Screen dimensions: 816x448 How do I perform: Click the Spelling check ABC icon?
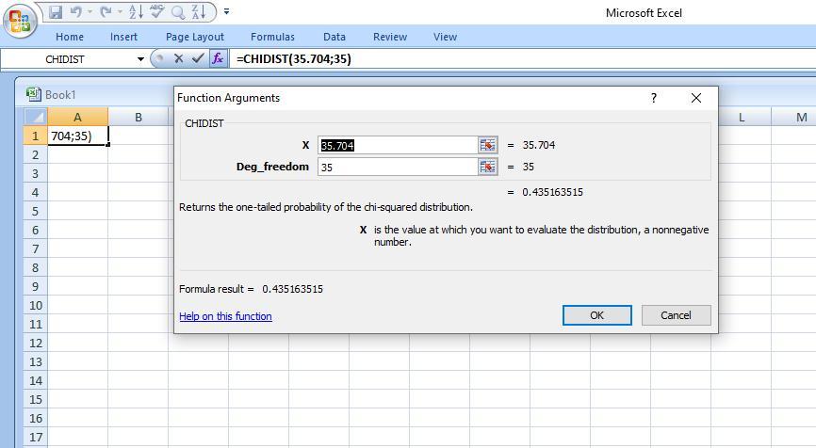(156, 12)
